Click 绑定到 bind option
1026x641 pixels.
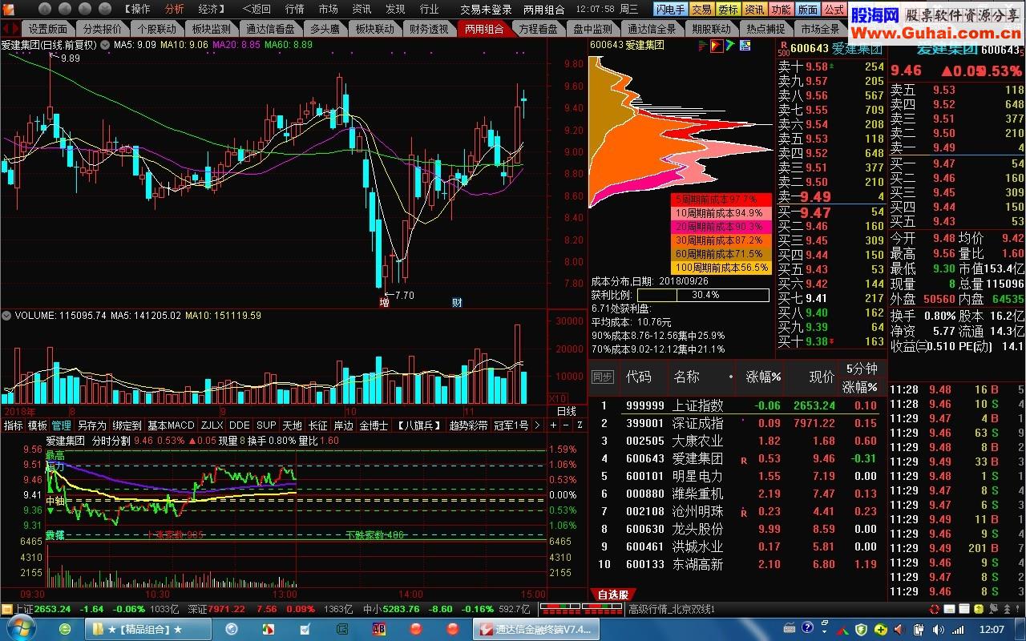[x=127, y=425]
